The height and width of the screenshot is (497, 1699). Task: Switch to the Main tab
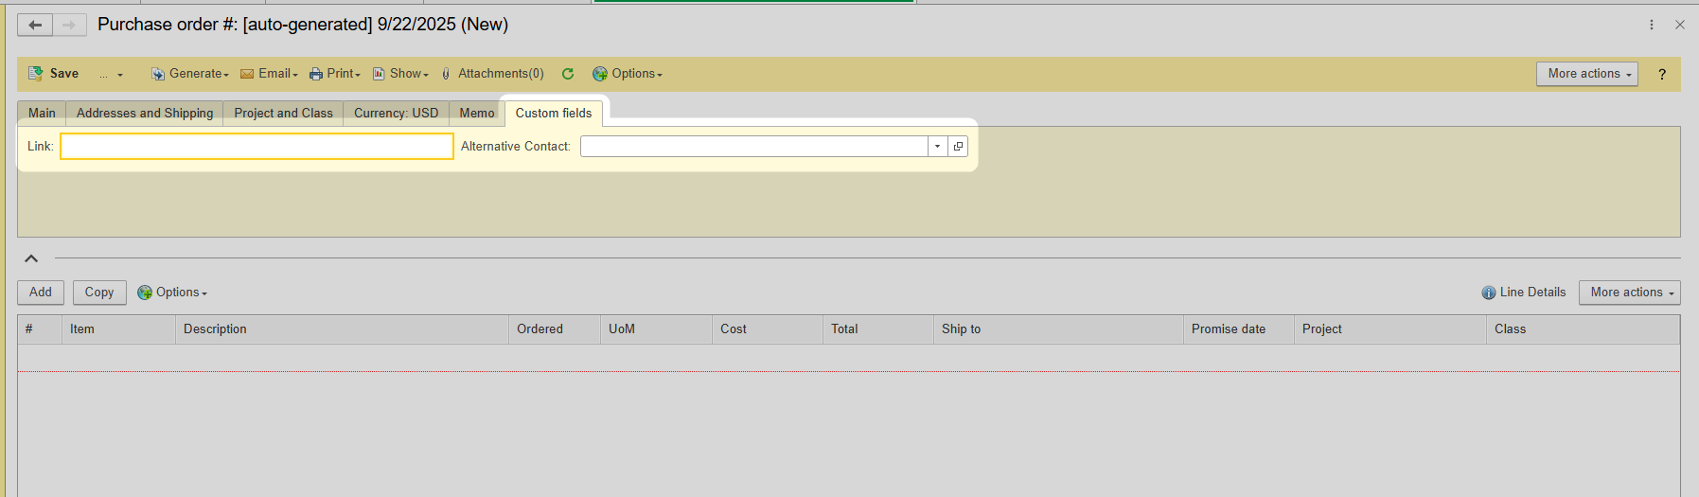(42, 114)
